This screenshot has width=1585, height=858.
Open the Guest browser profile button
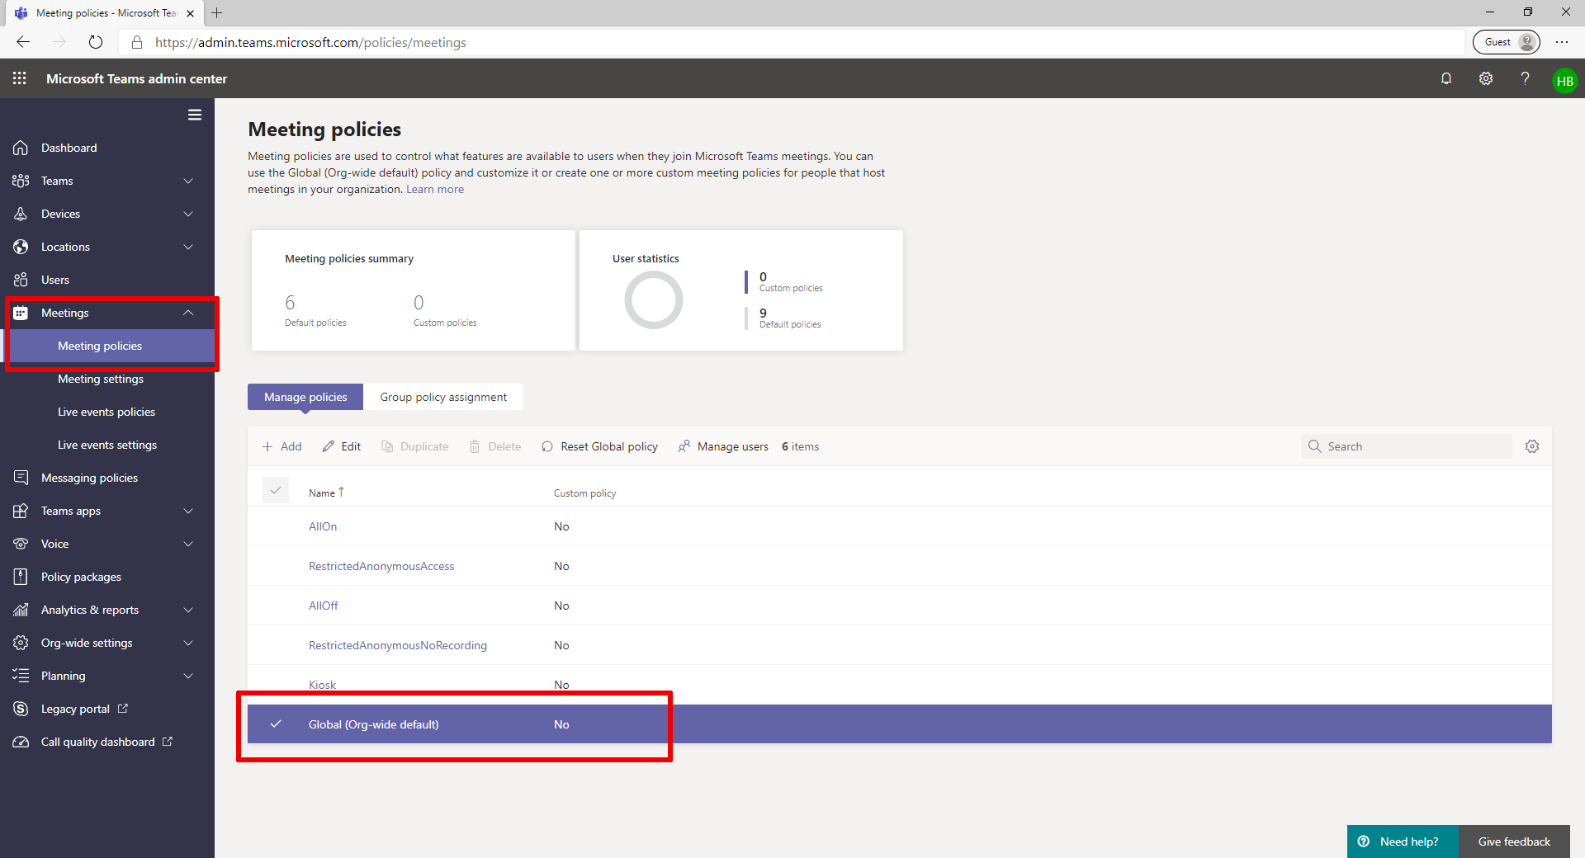tap(1507, 42)
